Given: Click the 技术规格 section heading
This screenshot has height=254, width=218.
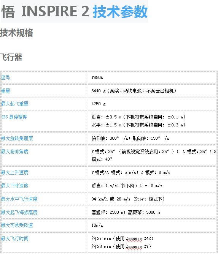Looking at the screenshot, I should [17, 33].
